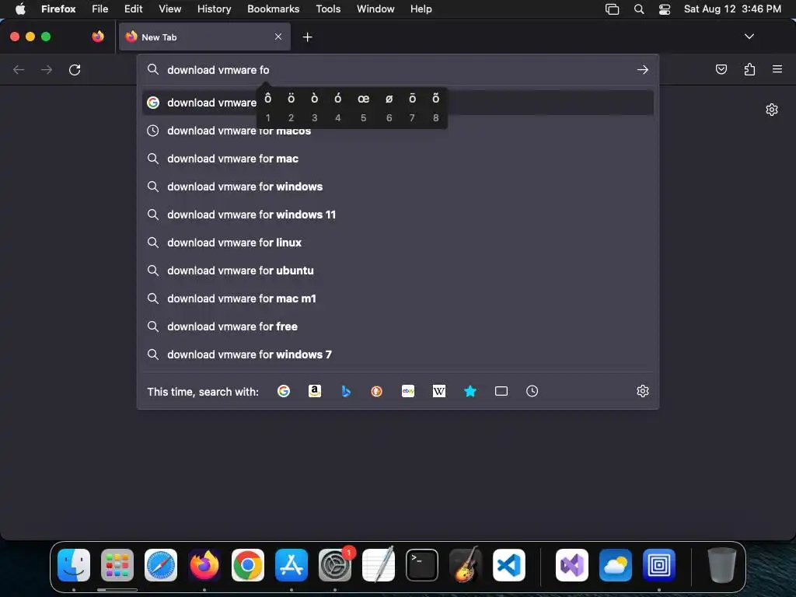
Task: Expand the list all tabs chevron
Action: click(x=749, y=37)
